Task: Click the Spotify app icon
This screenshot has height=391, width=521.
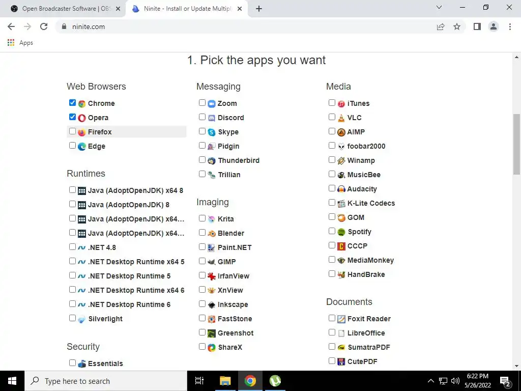Action: (x=341, y=232)
